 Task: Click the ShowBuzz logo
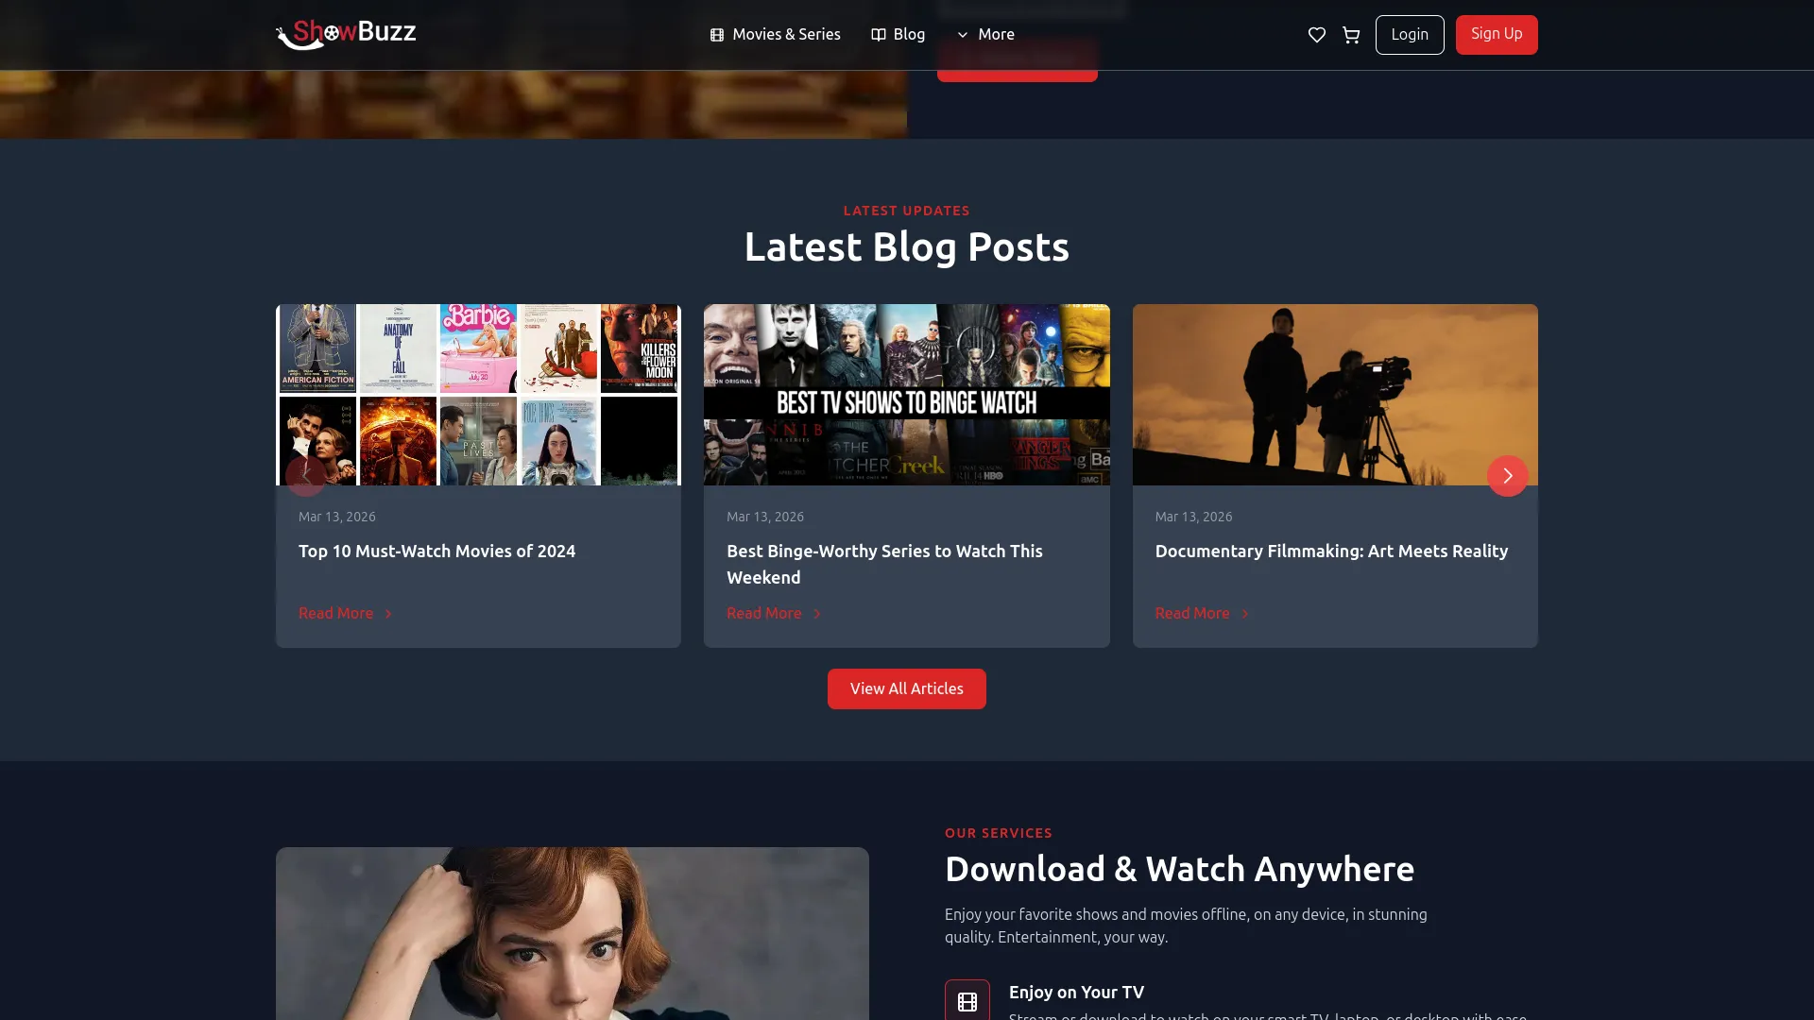click(x=346, y=34)
